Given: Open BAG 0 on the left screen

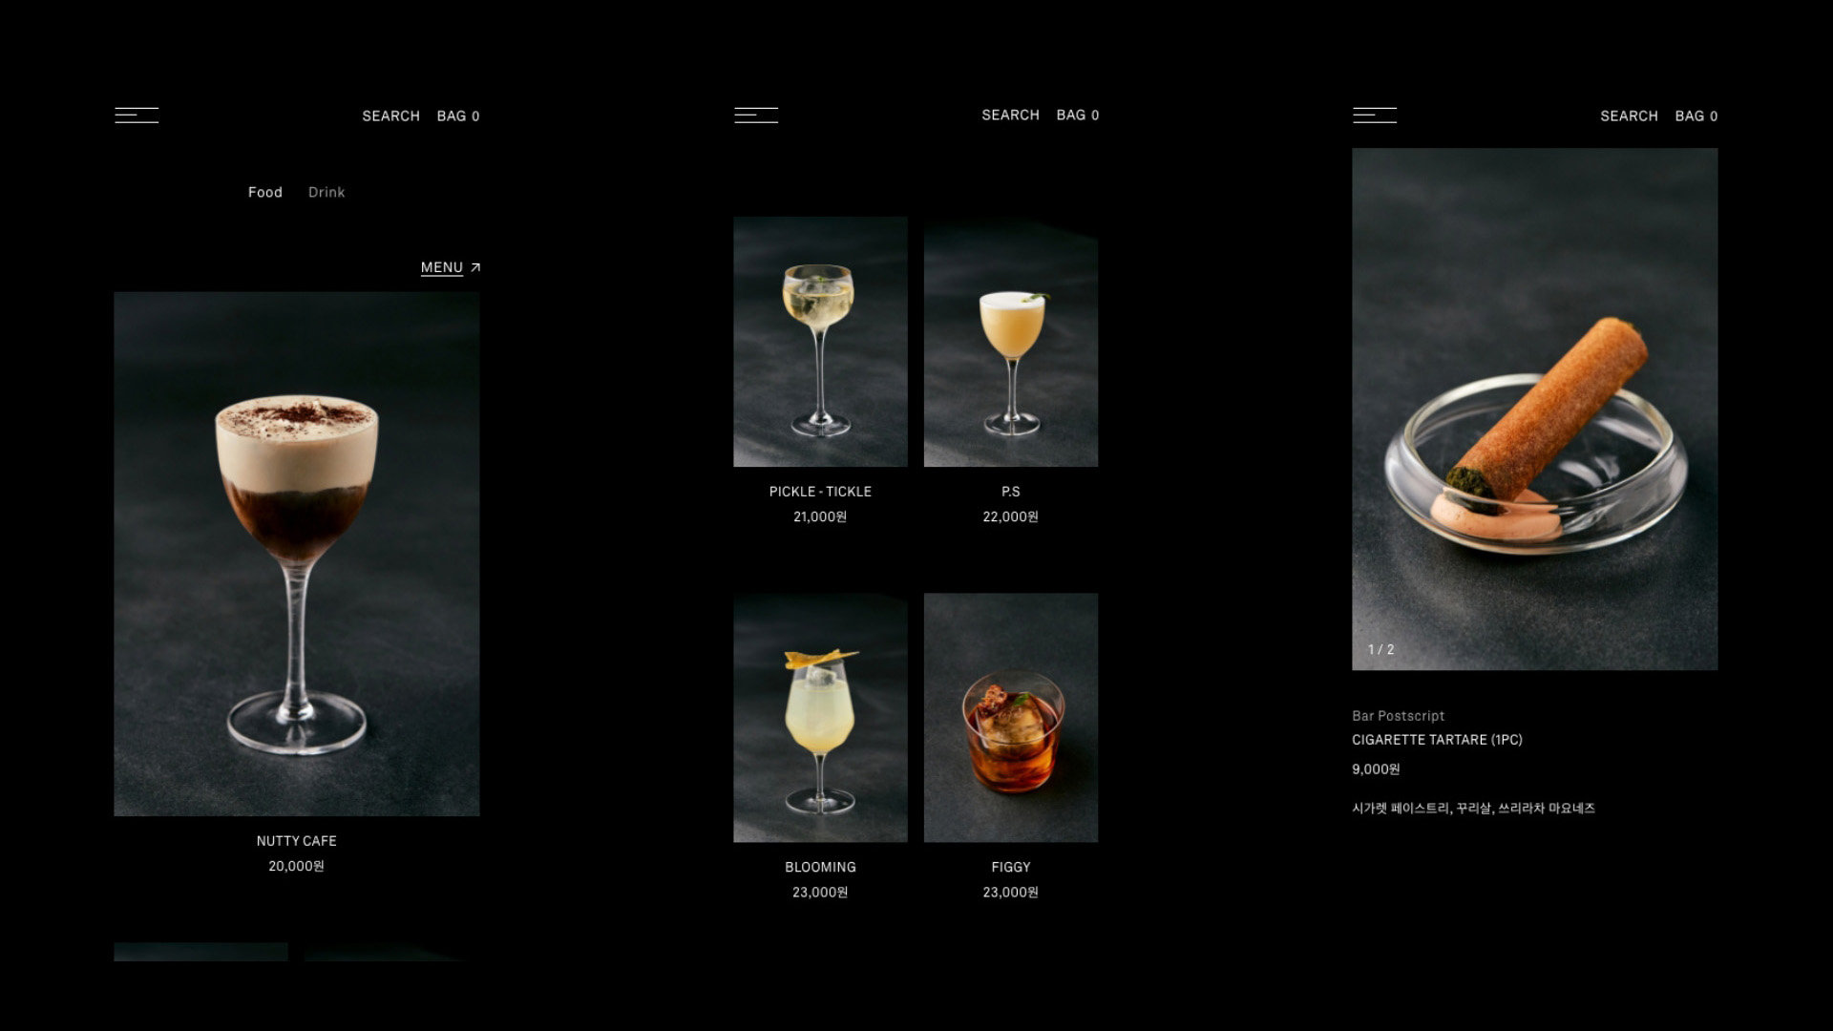Looking at the screenshot, I should pos(458,116).
